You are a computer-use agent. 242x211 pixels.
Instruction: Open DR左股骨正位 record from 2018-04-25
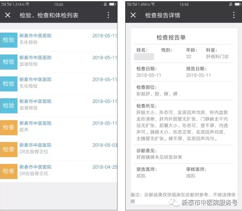[58, 170]
